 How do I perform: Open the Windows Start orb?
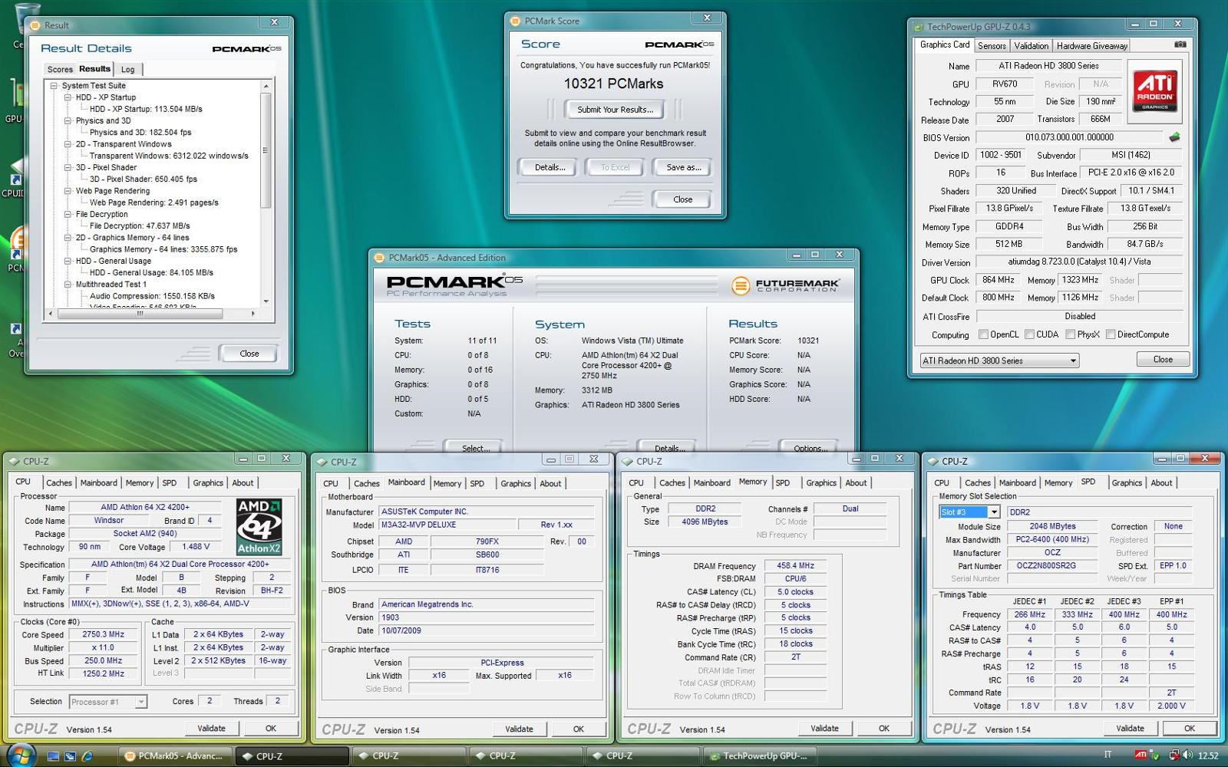(21, 755)
